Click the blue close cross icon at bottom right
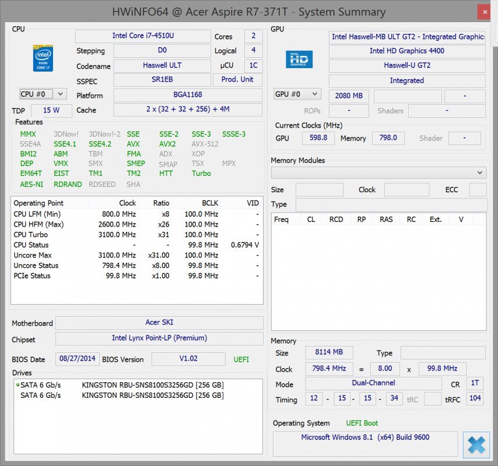Screen dimensions: 498x466 pyautogui.click(x=476, y=444)
